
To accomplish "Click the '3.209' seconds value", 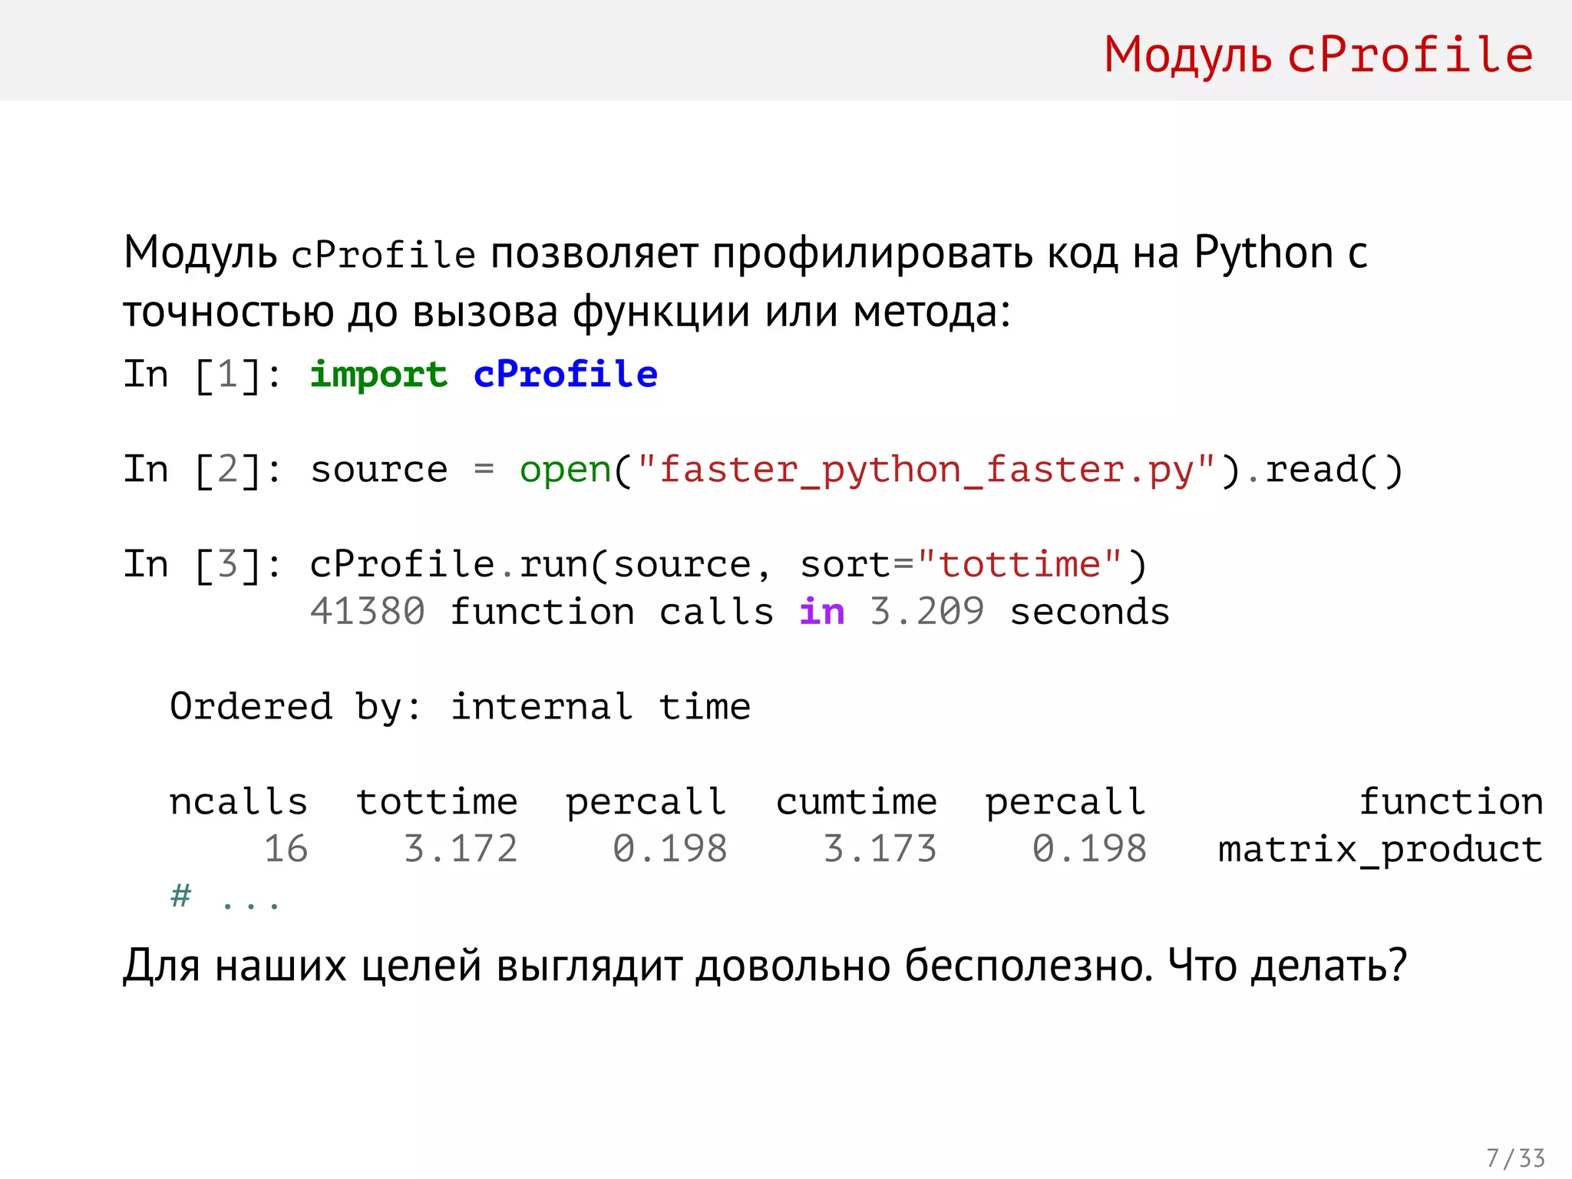I will click(926, 613).
